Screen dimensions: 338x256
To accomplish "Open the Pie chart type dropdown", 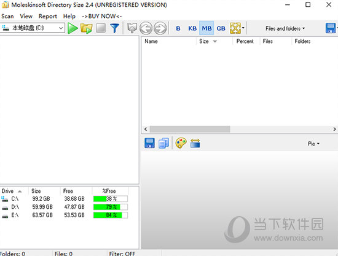I will pos(313,144).
